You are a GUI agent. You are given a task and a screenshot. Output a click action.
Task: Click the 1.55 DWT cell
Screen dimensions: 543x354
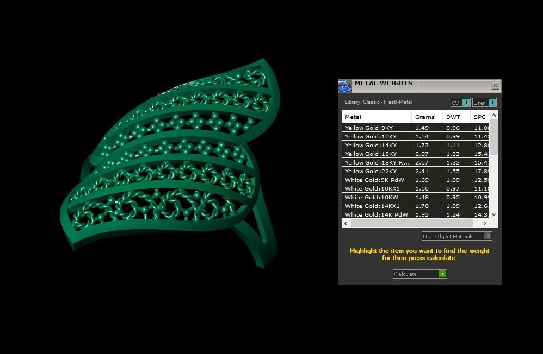[457, 171]
